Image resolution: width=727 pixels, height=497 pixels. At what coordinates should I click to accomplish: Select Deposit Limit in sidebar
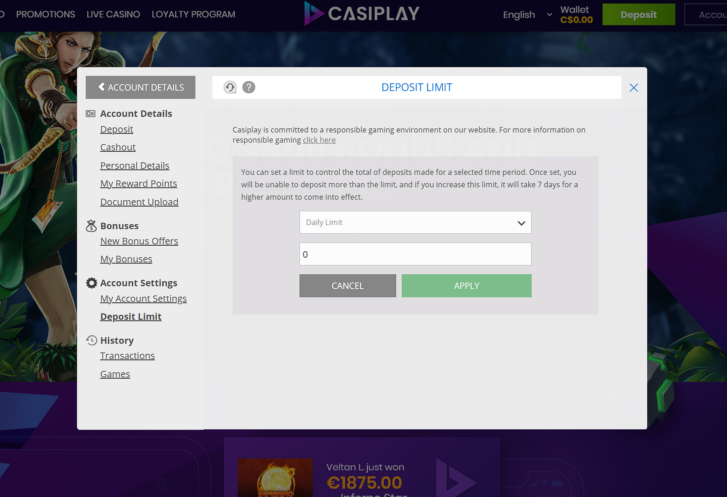coord(131,316)
